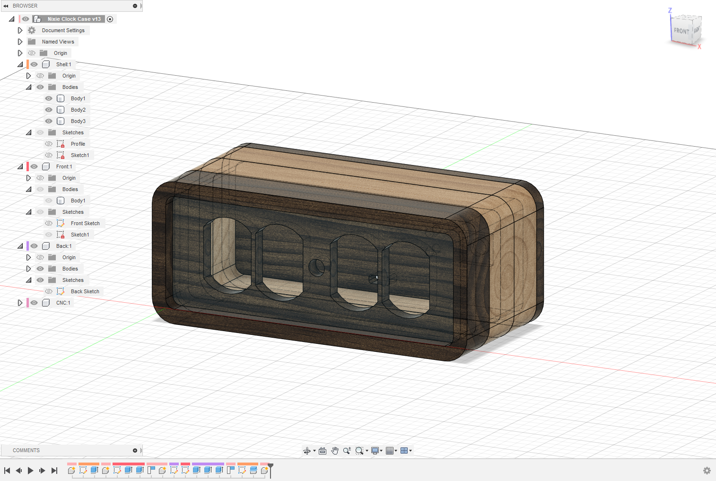
Task: Choose the Zoom magnifier tool
Action: point(347,451)
